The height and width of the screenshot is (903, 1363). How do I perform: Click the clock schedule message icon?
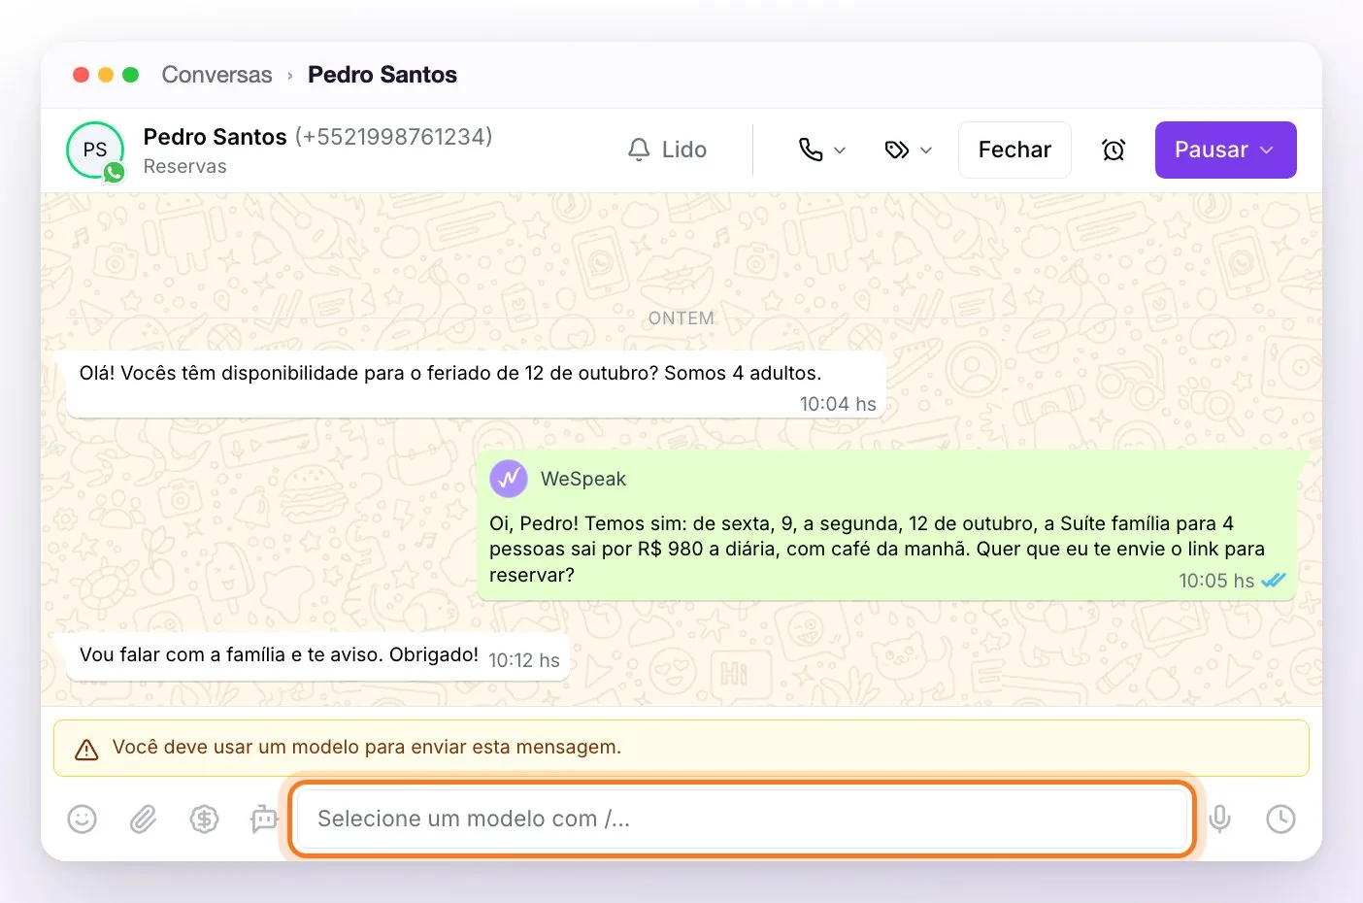[x=1280, y=819]
